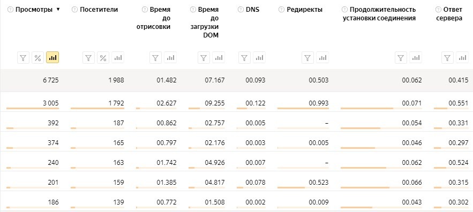This screenshot has width=473, height=212.
Task: Open filter for Просмотры column
Action: click(23, 58)
